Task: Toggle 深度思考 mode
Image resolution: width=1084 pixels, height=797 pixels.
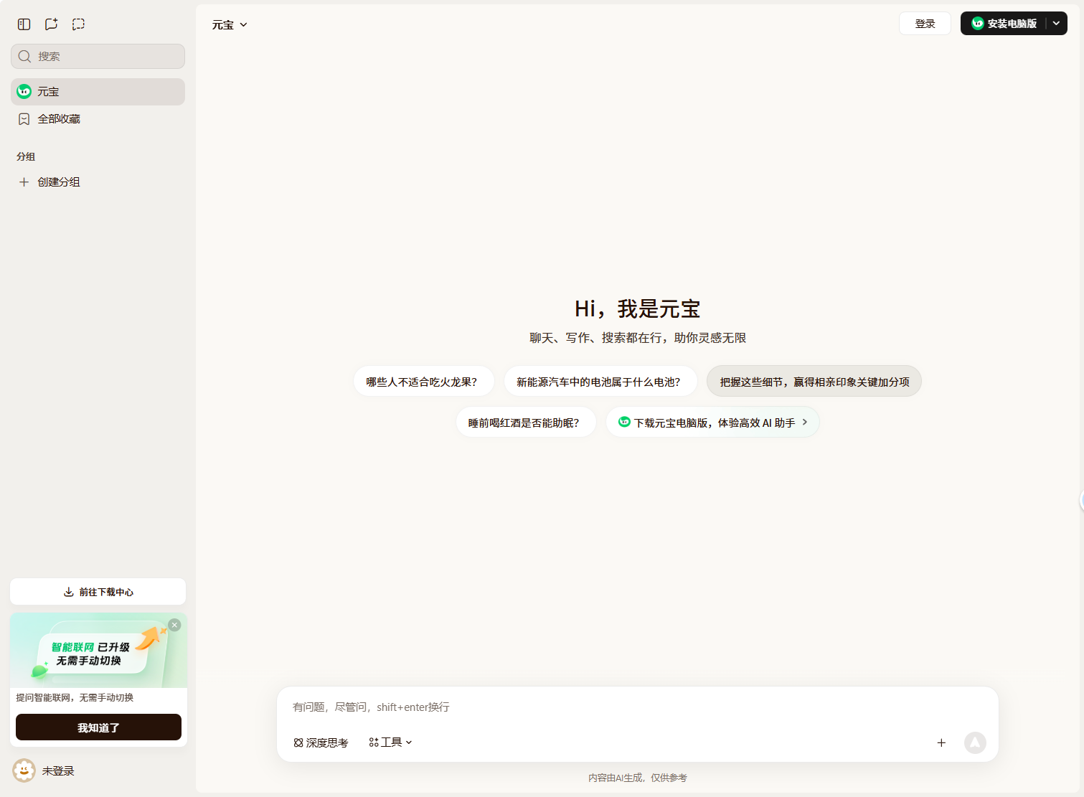Action: [x=321, y=742]
